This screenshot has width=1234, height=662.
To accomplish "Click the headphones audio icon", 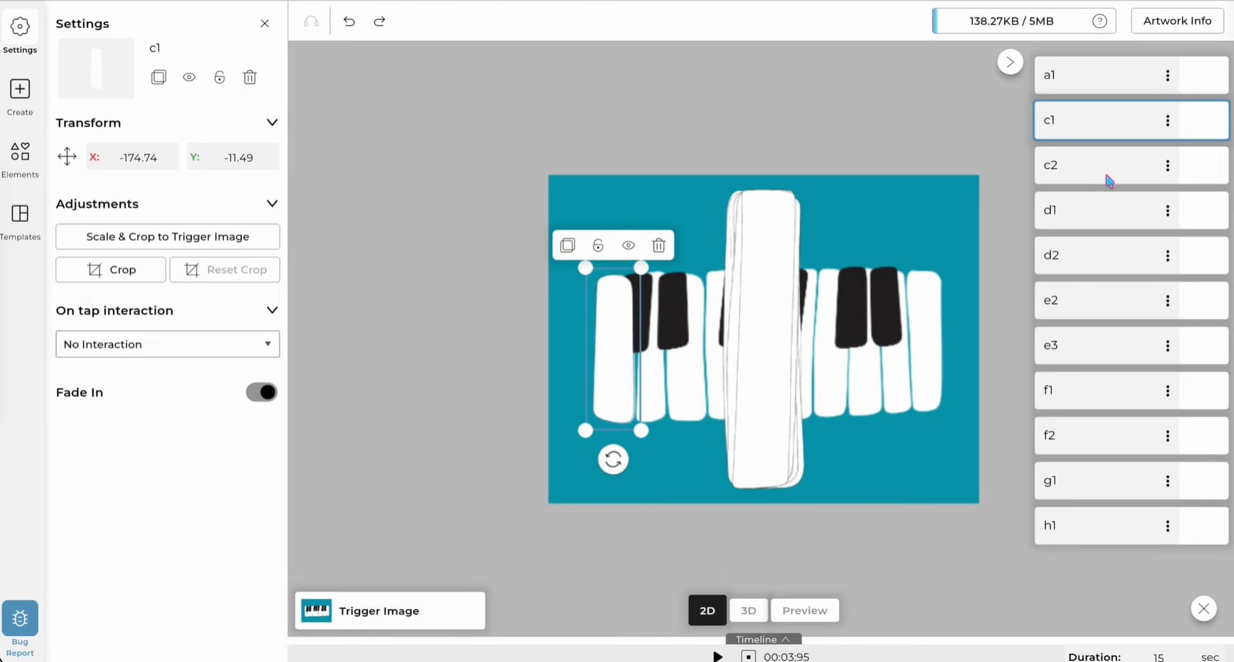I will (x=311, y=21).
